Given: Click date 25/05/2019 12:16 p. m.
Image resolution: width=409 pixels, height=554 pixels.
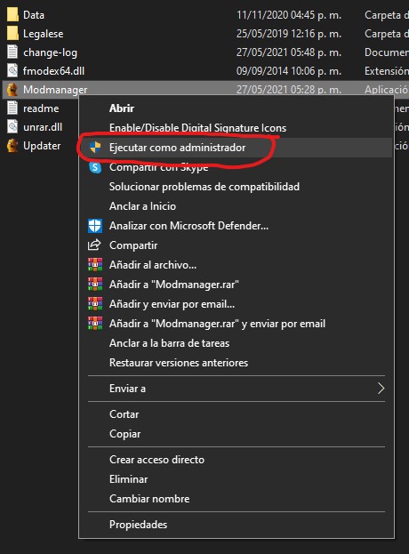Looking at the screenshot, I should click(x=289, y=34).
